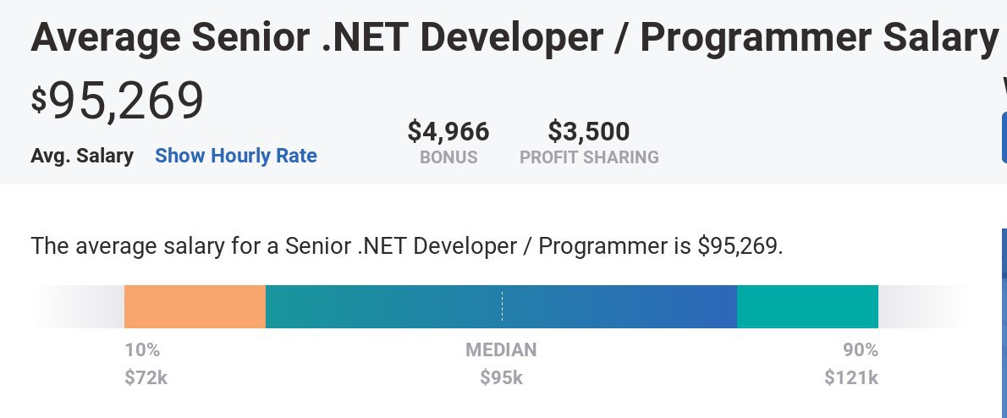This screenshot has height=418, width=1007.
Task: Click the $4,966 bonus amount
Action: [448, 132]
